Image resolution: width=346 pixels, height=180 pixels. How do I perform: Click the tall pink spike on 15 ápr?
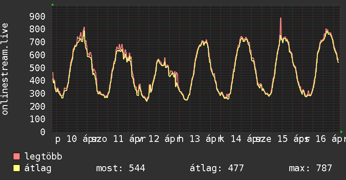click(280, 26)
